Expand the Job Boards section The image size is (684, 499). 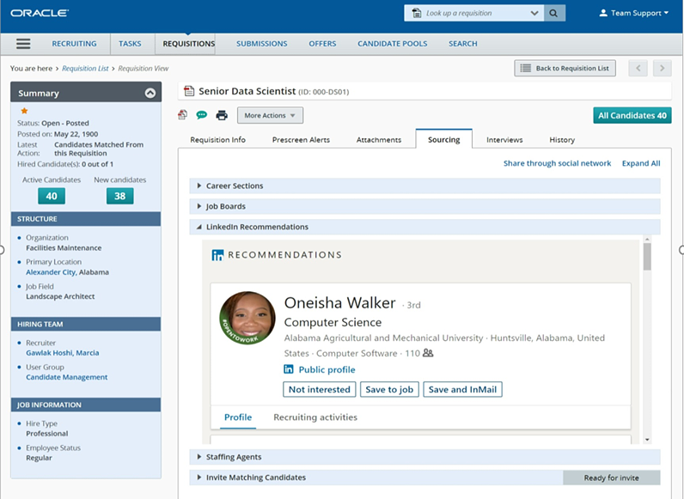pos(199,206)
